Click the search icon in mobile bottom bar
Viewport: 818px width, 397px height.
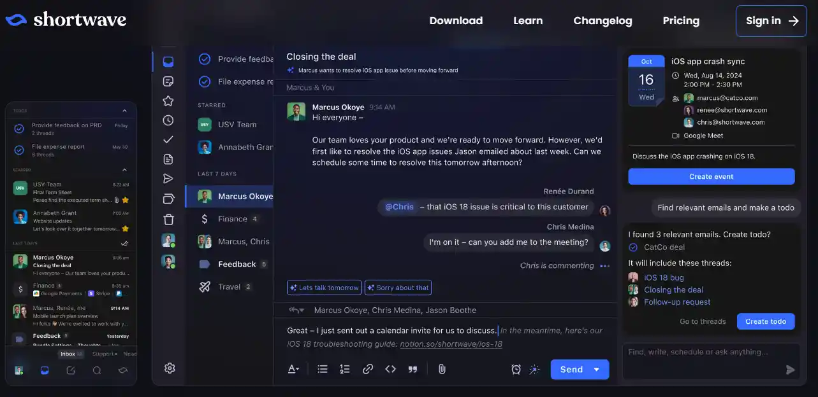(x=97, y=370)
